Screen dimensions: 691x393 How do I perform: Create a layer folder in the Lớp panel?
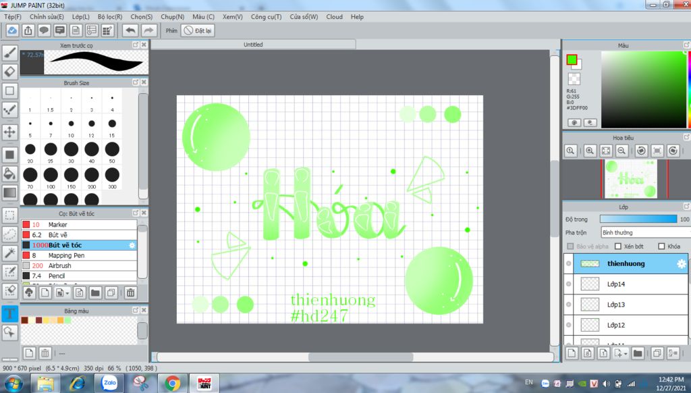(637, 353)
